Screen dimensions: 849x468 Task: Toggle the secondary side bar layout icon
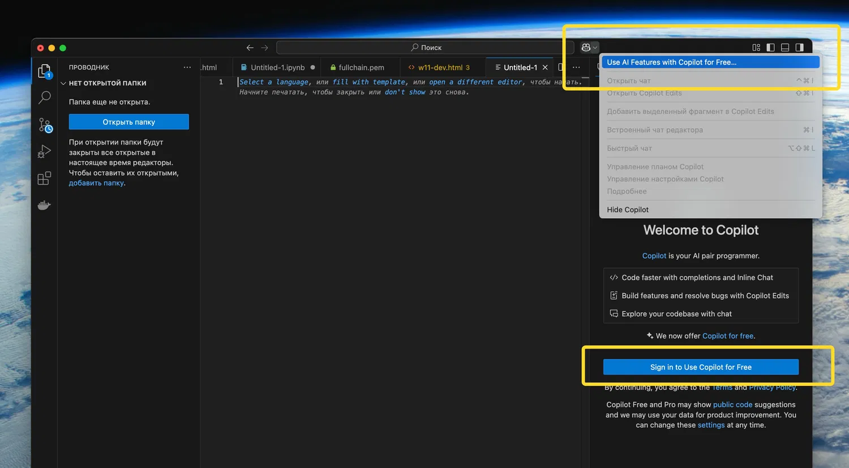(799, 48)
